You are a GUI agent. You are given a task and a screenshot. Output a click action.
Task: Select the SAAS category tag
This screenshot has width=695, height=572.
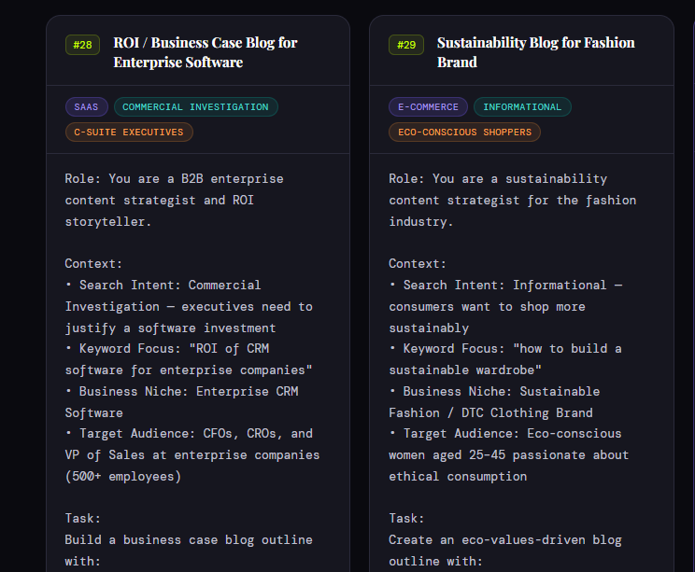tap(87, 107)
